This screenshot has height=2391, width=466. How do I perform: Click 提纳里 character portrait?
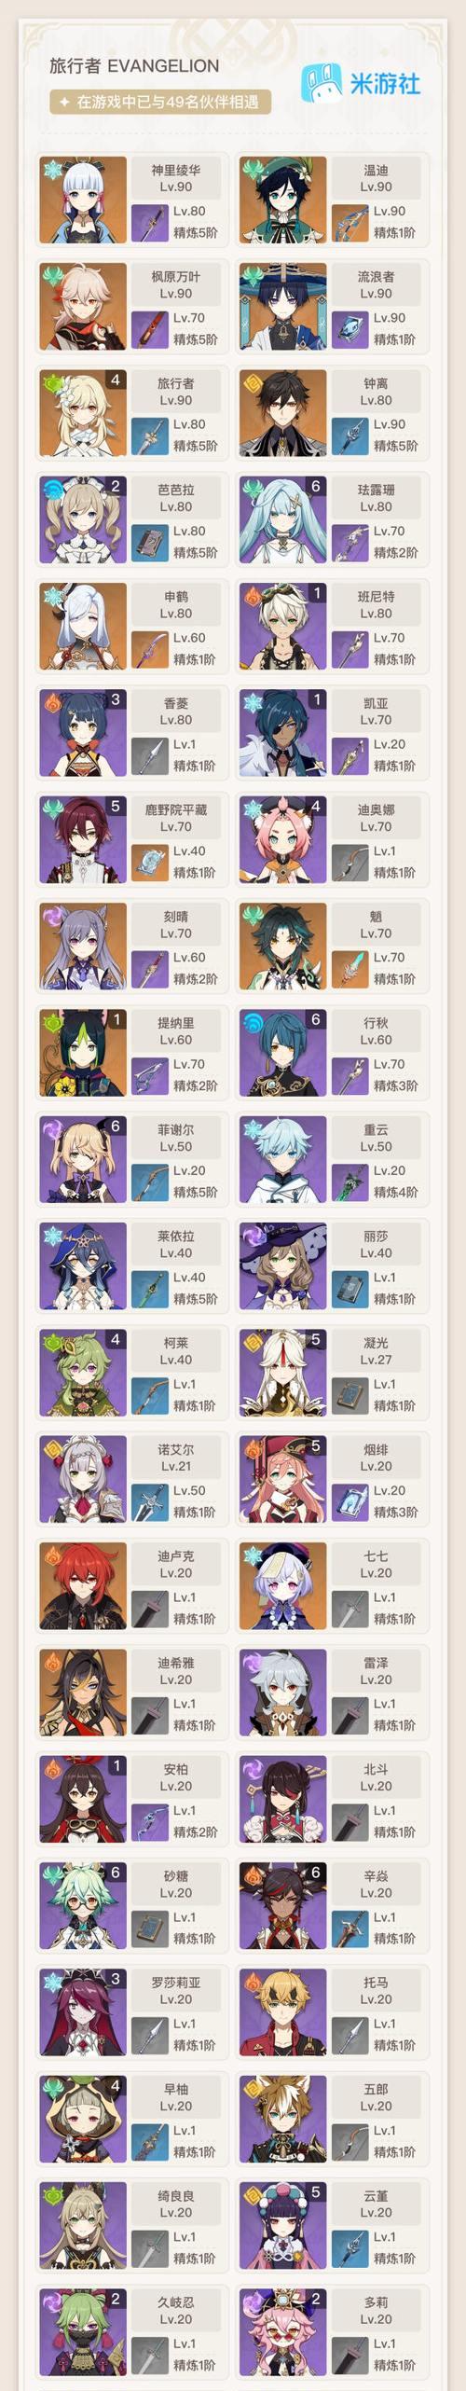point(83,1052)
